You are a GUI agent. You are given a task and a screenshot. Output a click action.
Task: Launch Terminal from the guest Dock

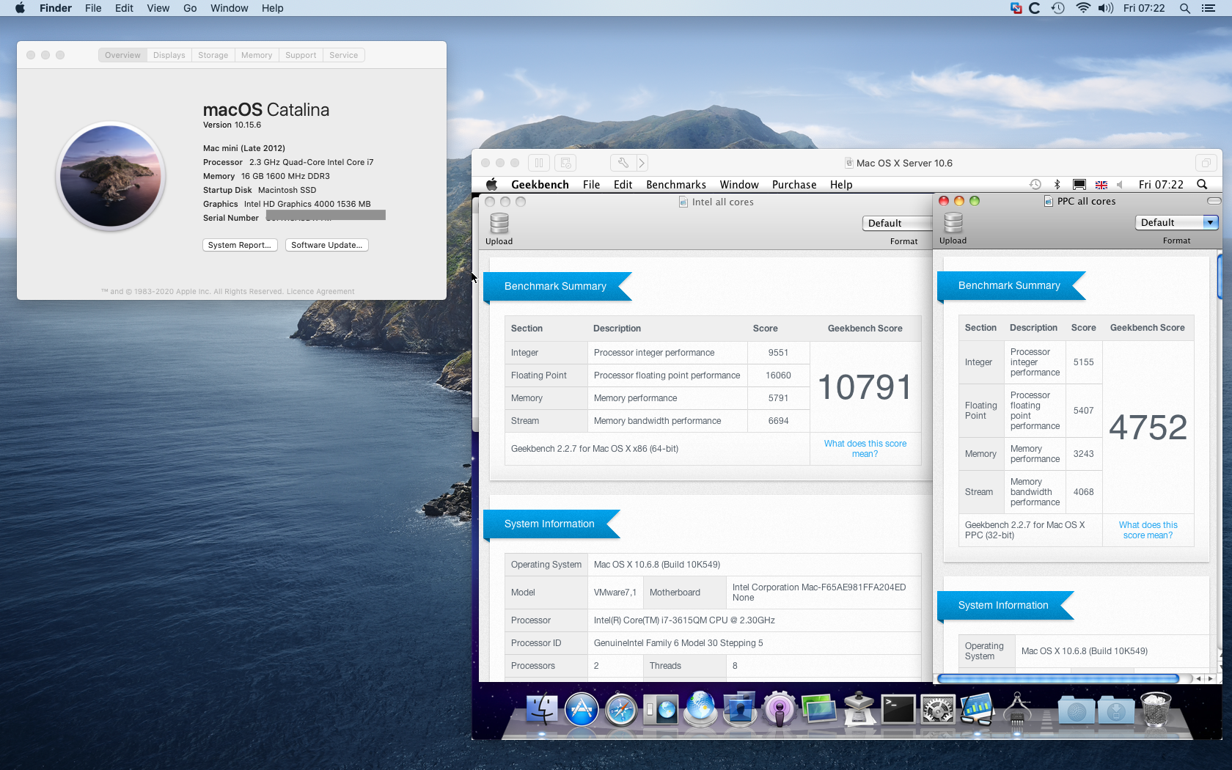click(898, 709)
